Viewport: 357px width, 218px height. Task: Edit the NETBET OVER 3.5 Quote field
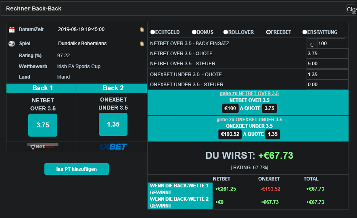pos(328,54)
